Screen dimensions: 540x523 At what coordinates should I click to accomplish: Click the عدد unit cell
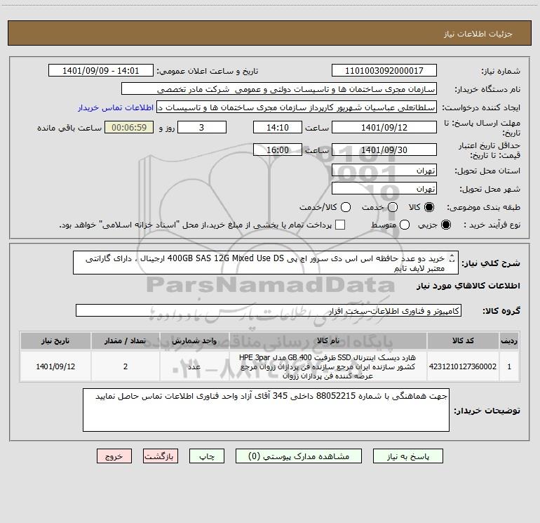pos(194,366)
